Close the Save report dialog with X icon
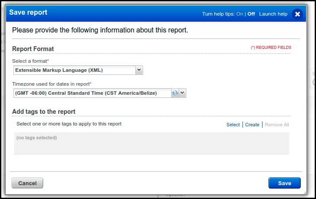 pos(297,14)
